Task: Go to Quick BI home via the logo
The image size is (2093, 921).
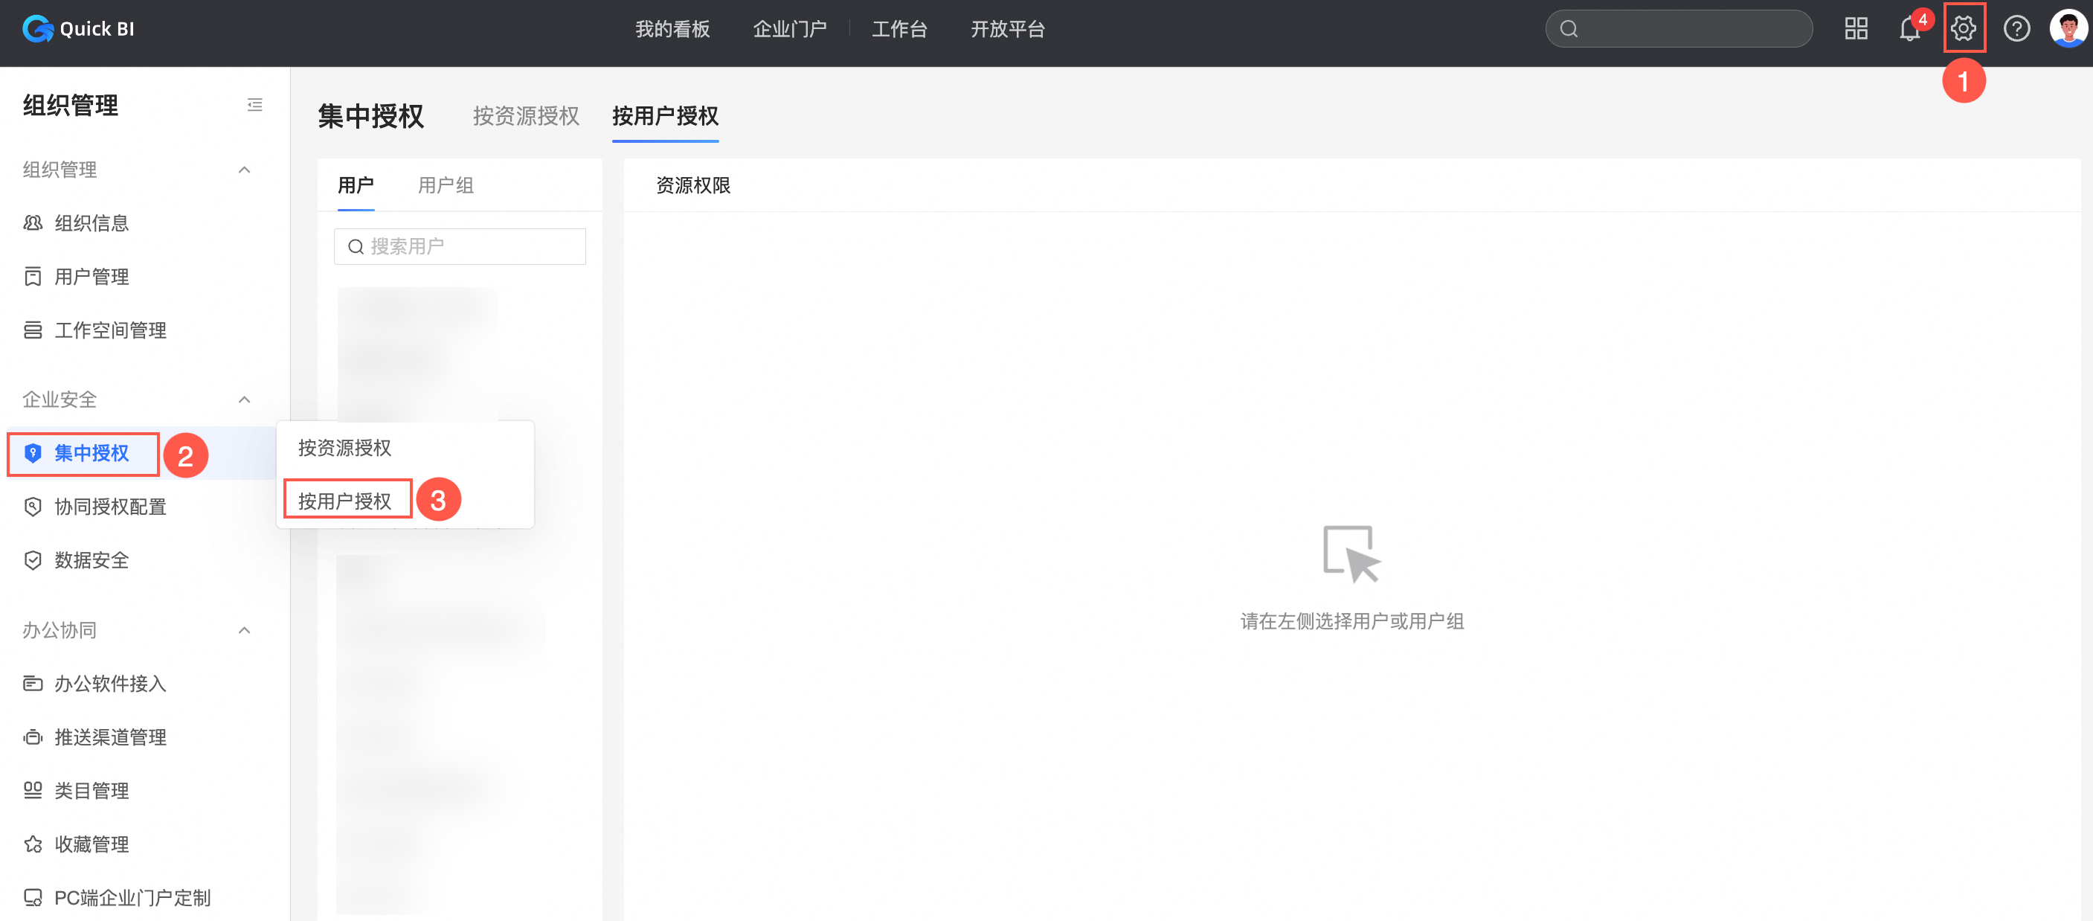Action: [78, 29]
